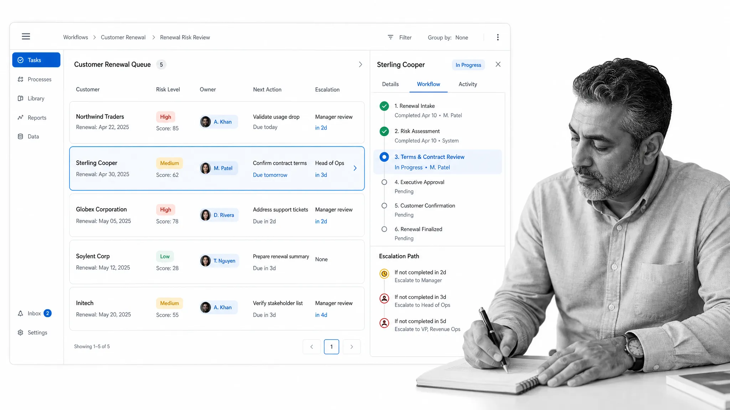The width and height of the screenshot is (730, 410).
Task: Open the Group by None dropdown
Action: click(x=448, y=37)
